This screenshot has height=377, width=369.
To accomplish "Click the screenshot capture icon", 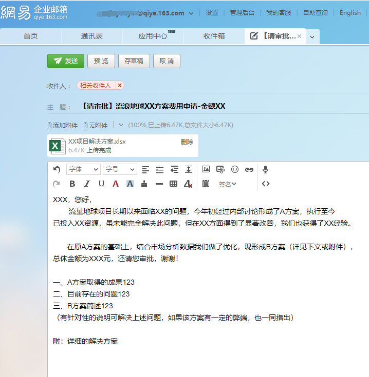I will coord(220,169).
